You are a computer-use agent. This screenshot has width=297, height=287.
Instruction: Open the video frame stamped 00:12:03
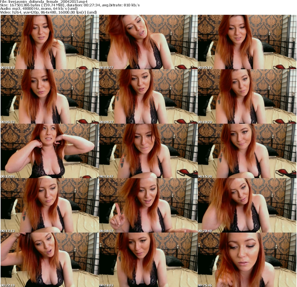[50, 151]
